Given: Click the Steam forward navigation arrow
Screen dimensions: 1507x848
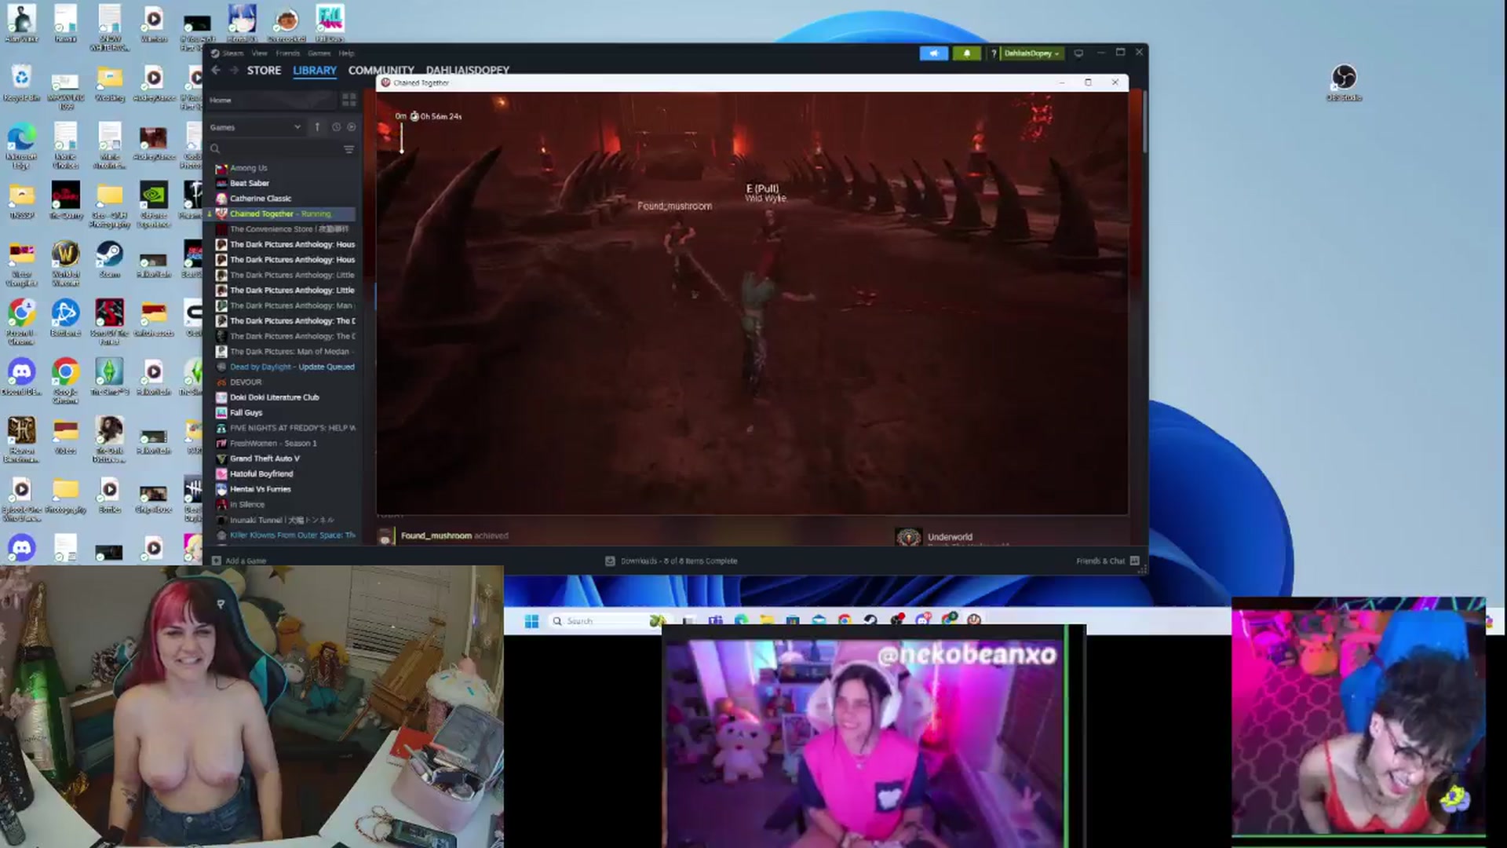Looking at the screenshot, I should pos(234,70).
